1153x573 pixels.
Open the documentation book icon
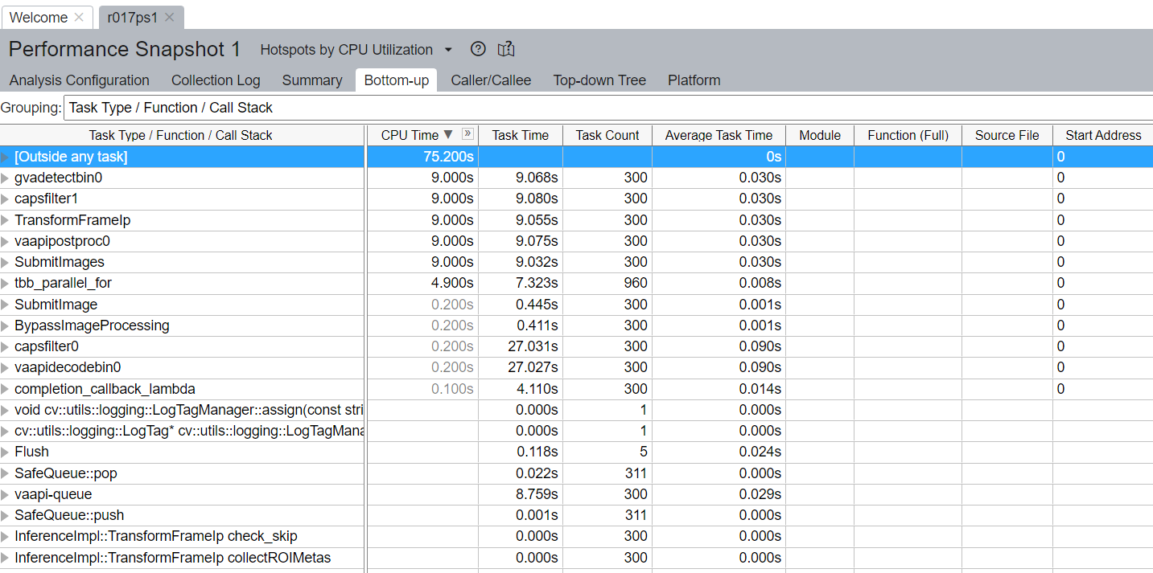coord(506,49)
